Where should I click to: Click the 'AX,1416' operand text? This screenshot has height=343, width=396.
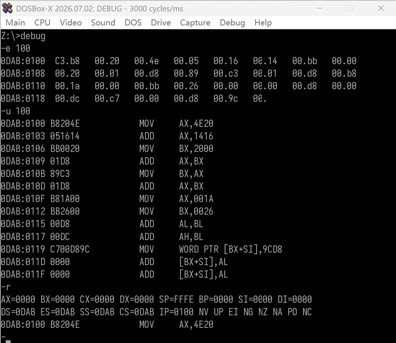tap(196, 136)
